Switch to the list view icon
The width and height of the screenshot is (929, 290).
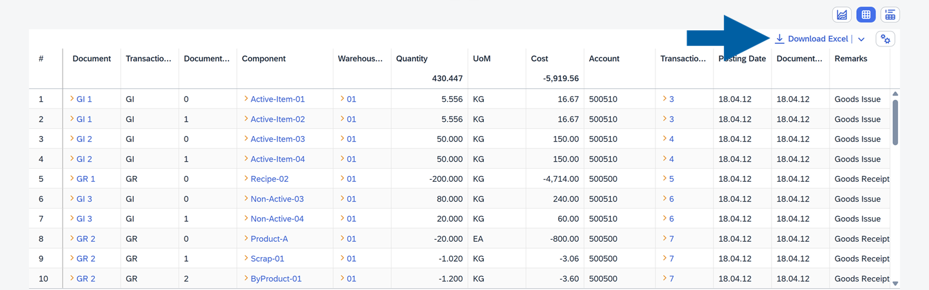click(890, 14)
